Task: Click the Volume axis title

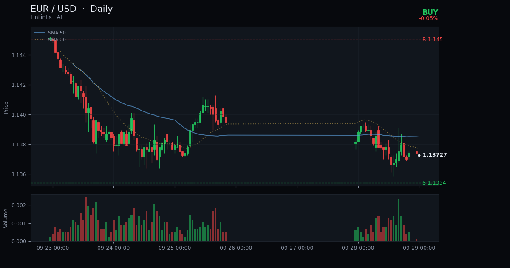Action: click(x=6, y=218)
